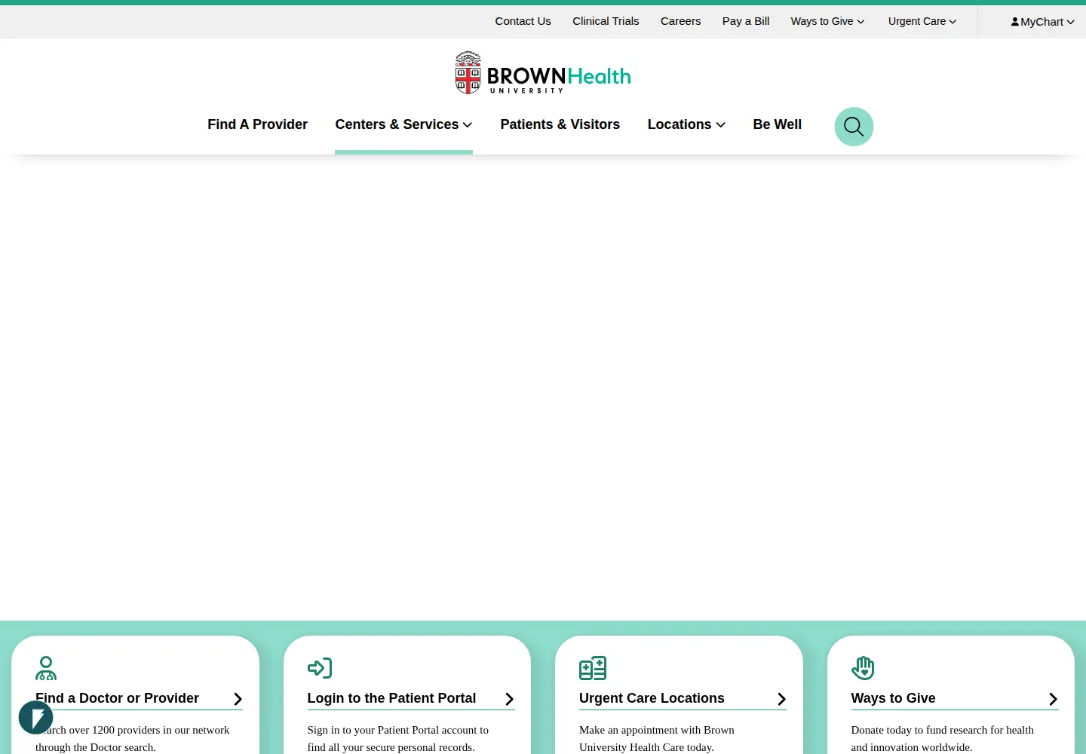
Task: Open the Urgent Care Locations heading link
Action: (x=652, y=698)
